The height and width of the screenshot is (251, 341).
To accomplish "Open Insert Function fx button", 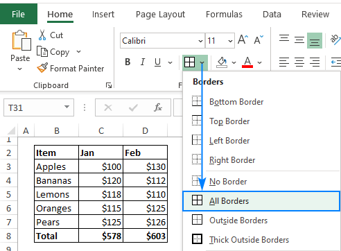I will 158,107.
